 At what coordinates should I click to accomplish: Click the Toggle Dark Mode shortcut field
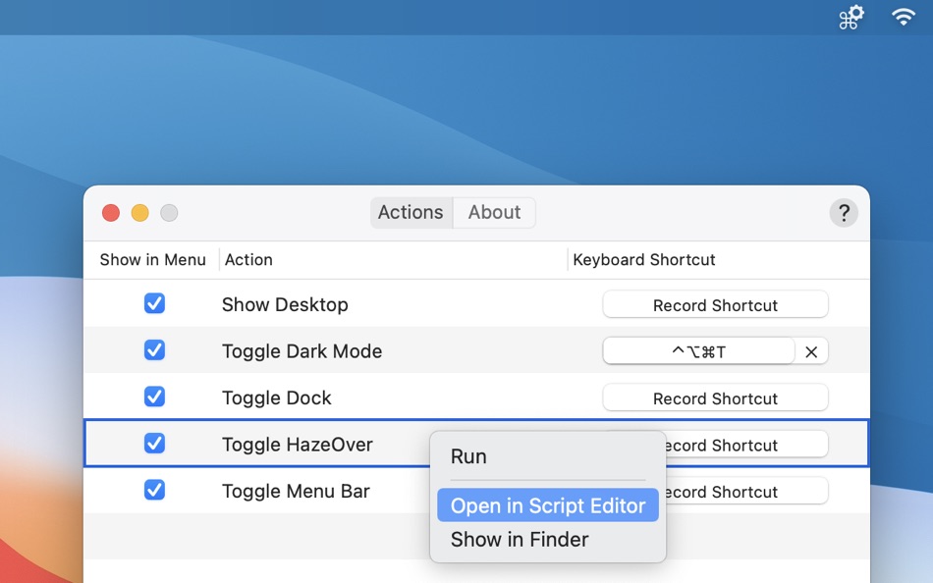698,351
